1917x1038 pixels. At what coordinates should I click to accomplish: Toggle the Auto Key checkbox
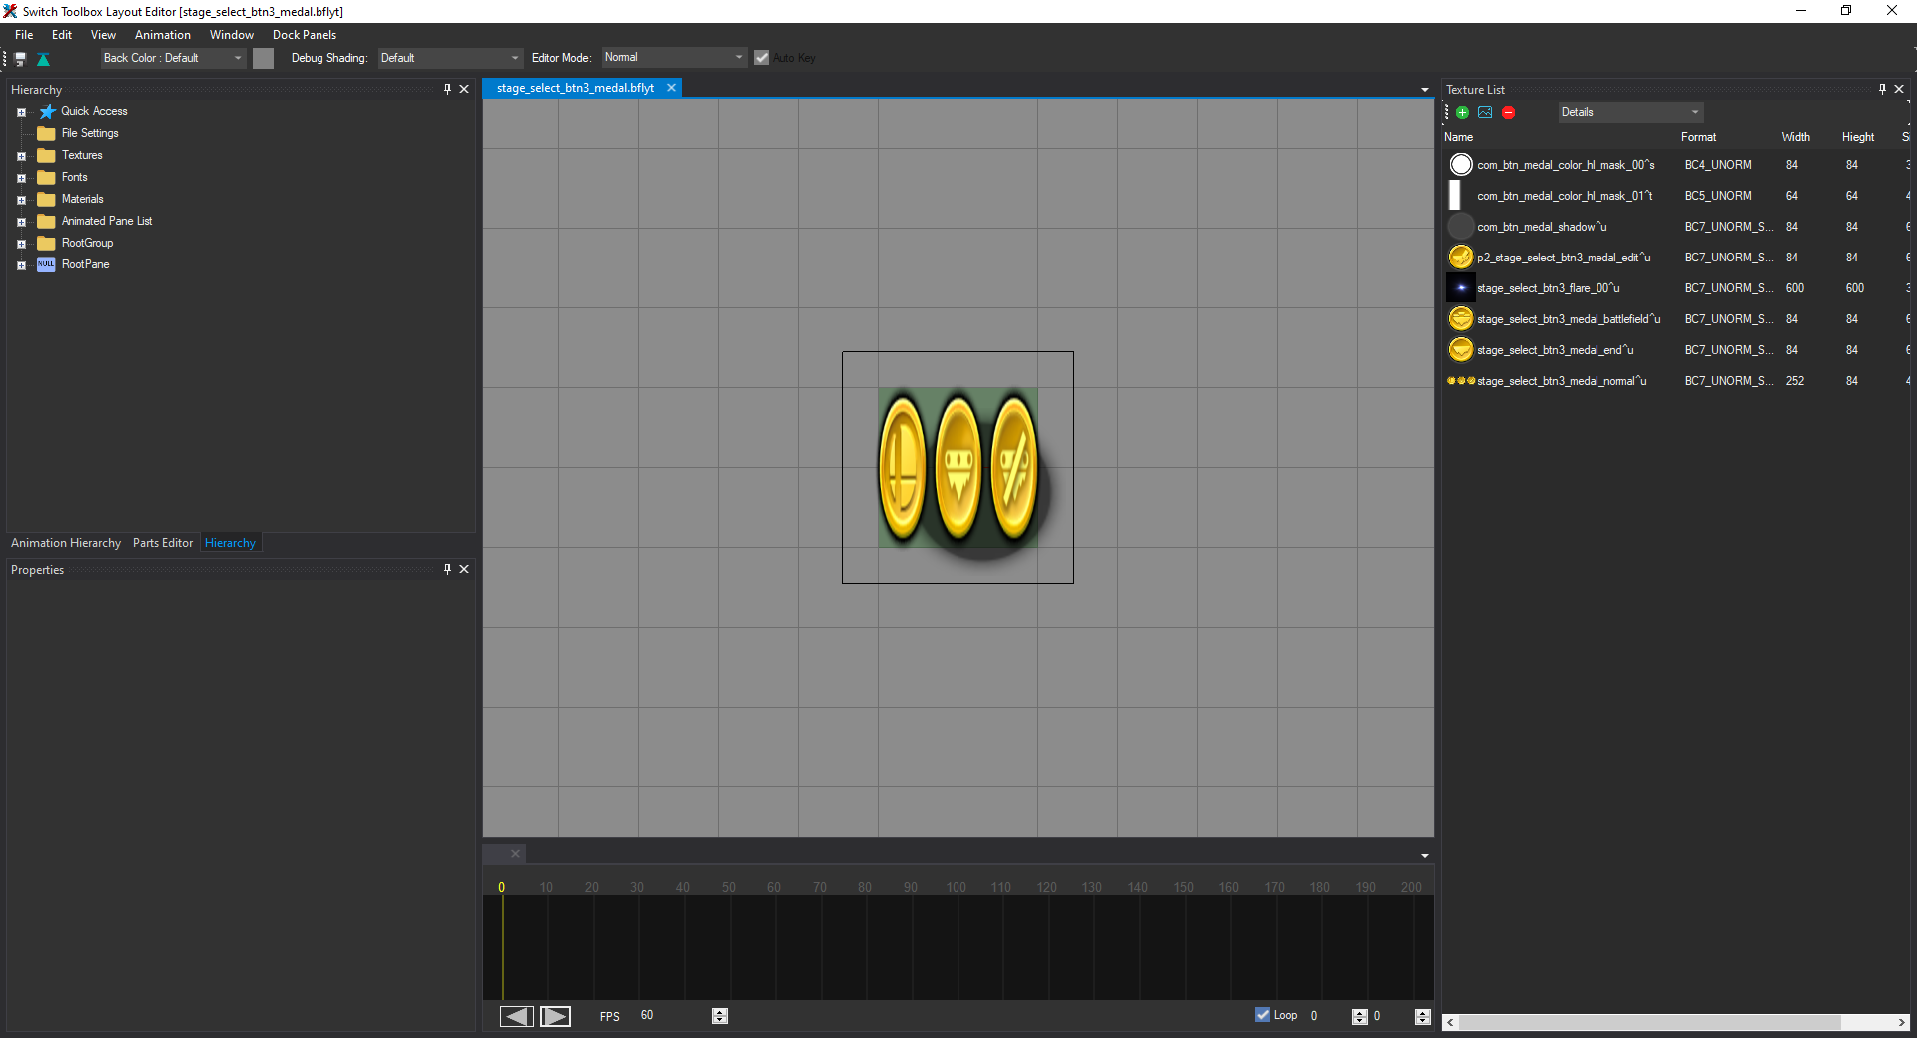pyautogui.click(x=762, y=58)
